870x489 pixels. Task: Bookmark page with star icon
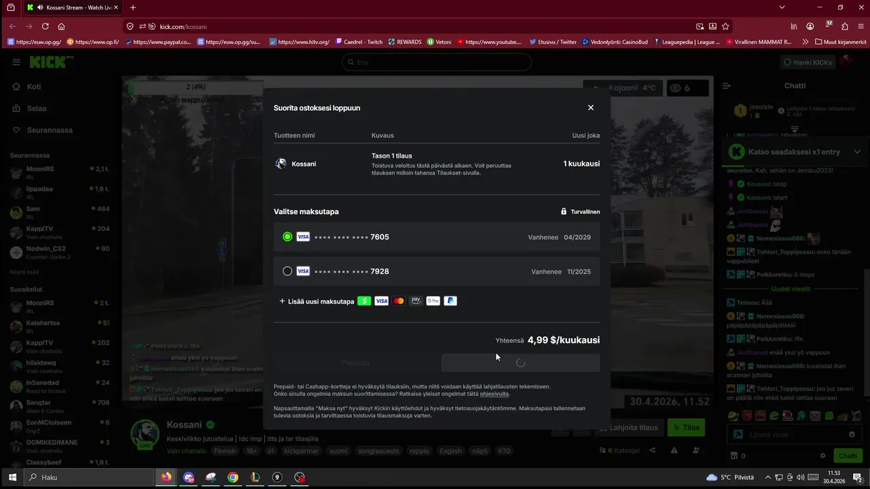(x=726, y=26)
